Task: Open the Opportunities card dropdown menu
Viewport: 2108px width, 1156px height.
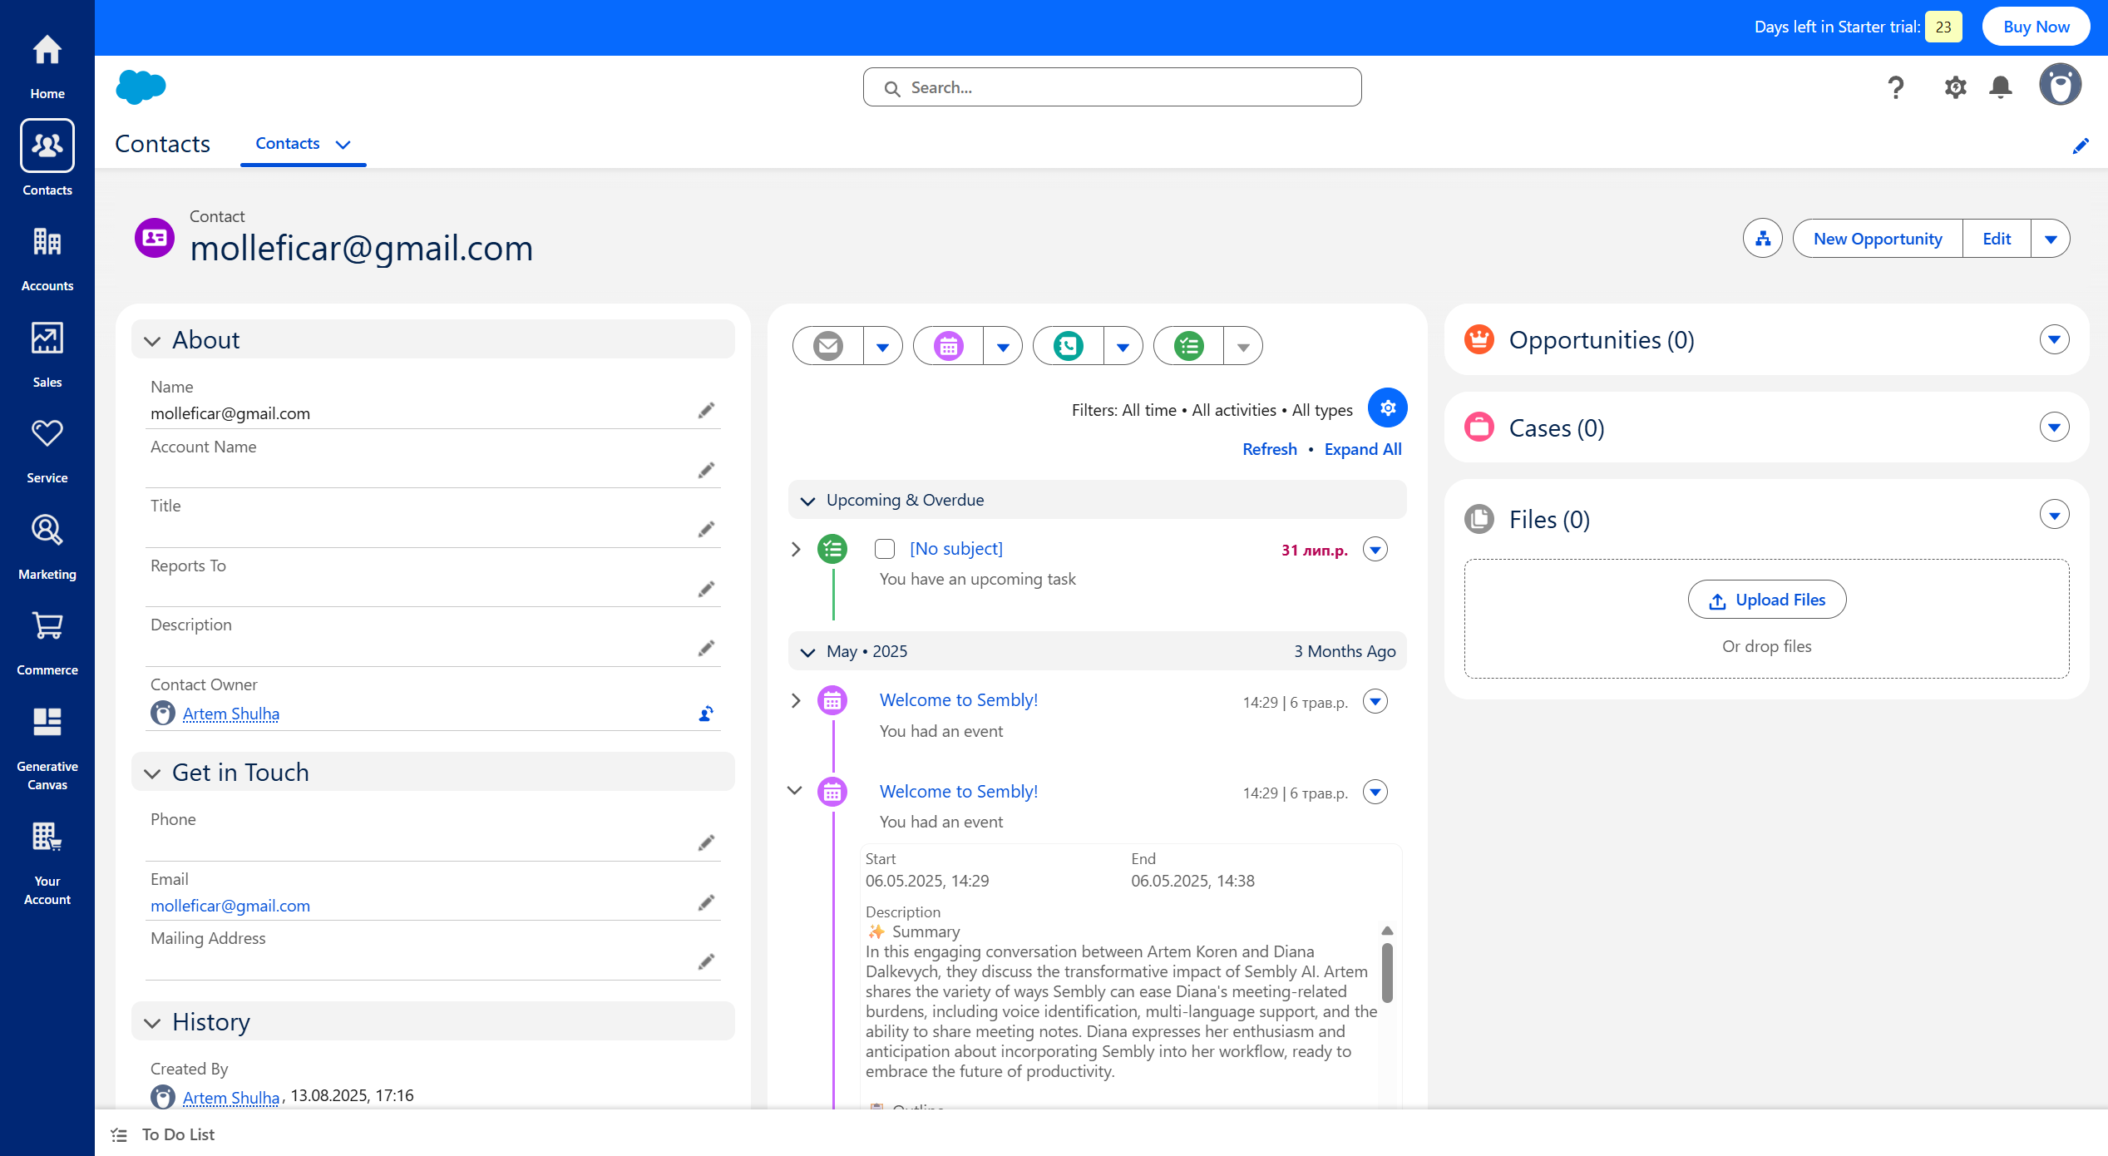Action: [x=2054, y=339]
